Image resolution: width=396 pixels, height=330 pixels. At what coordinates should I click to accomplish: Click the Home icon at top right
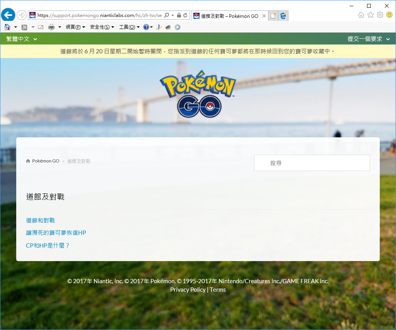[361, 15]
